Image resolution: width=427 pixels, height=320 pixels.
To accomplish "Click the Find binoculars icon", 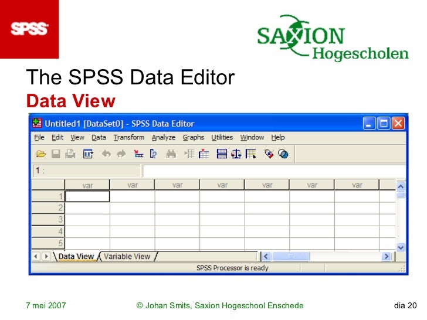I will [x=171, y=154].
